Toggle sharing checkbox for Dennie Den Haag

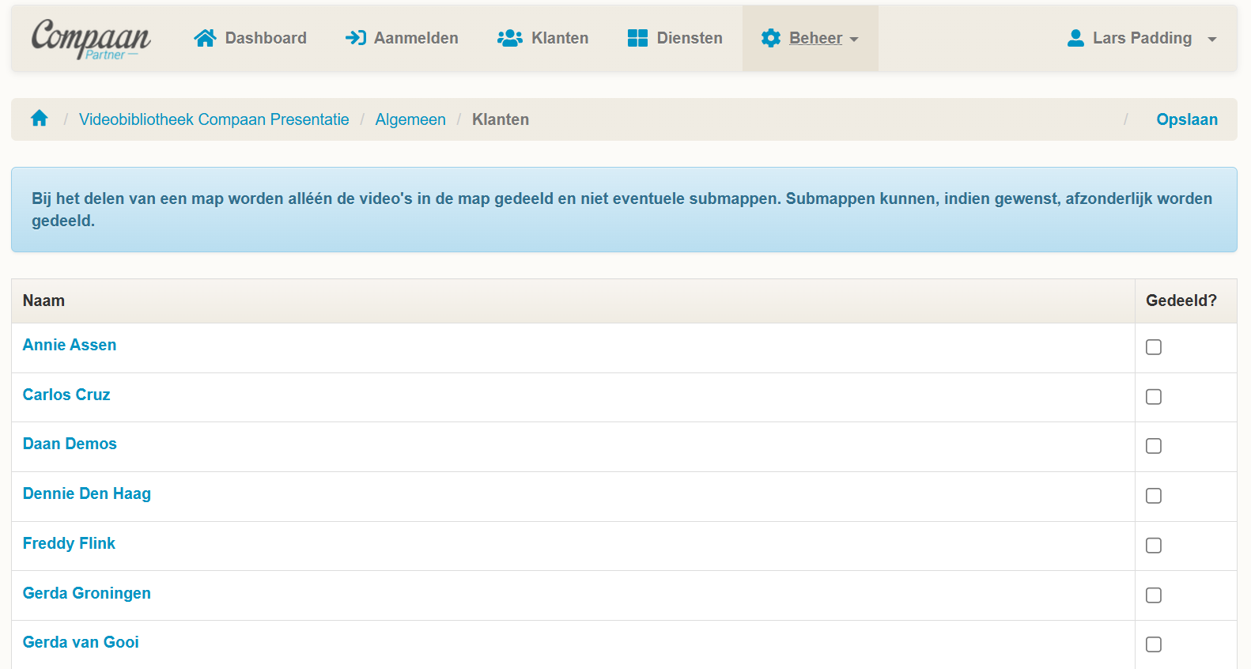1154,496
